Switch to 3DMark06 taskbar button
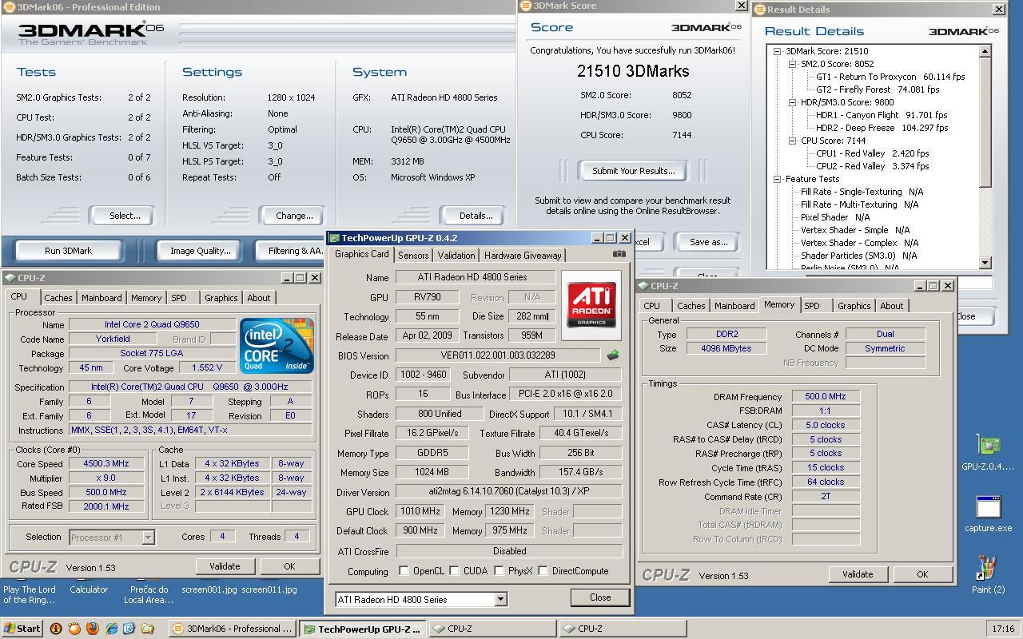The height and width of the screenshot is (639, 1023). (233, 629)
